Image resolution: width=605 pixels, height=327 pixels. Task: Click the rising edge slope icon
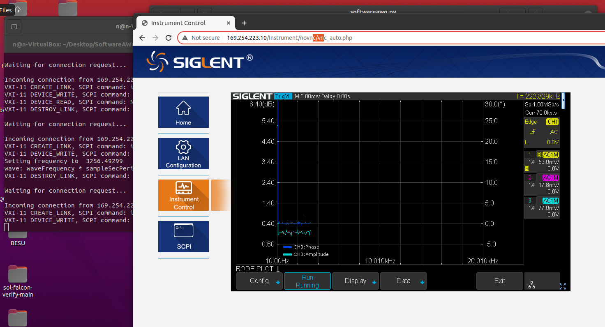click(533, 131)
